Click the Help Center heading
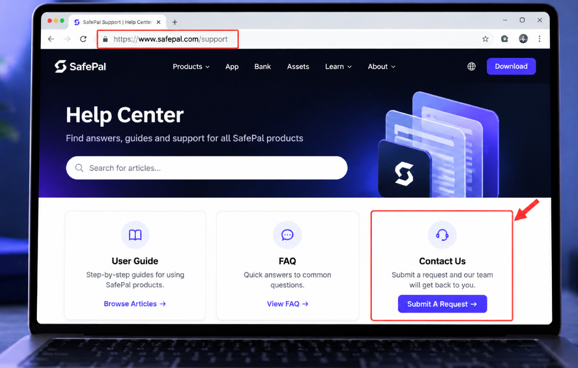The width and height of the screenshot is (578, 368). 125,115
